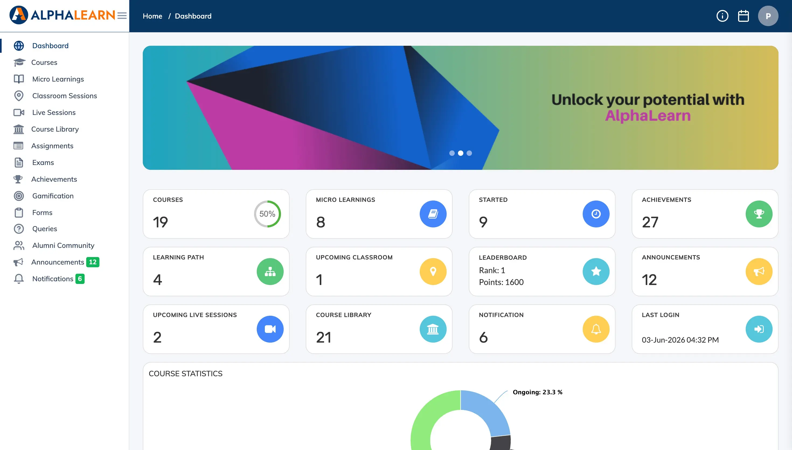This screenshot has width=792, height=450.
Task: Click the Announcements card count 12
Action: (649, 280)
